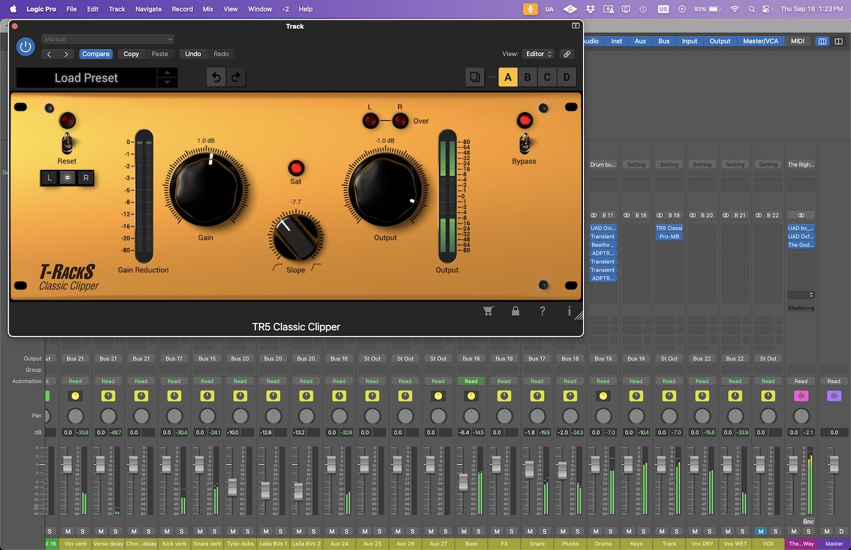Click the Compare button
The image size is (851, 550).
point(96,54)
